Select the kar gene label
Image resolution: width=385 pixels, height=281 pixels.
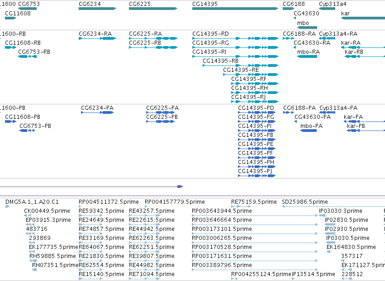click(345, 14)
